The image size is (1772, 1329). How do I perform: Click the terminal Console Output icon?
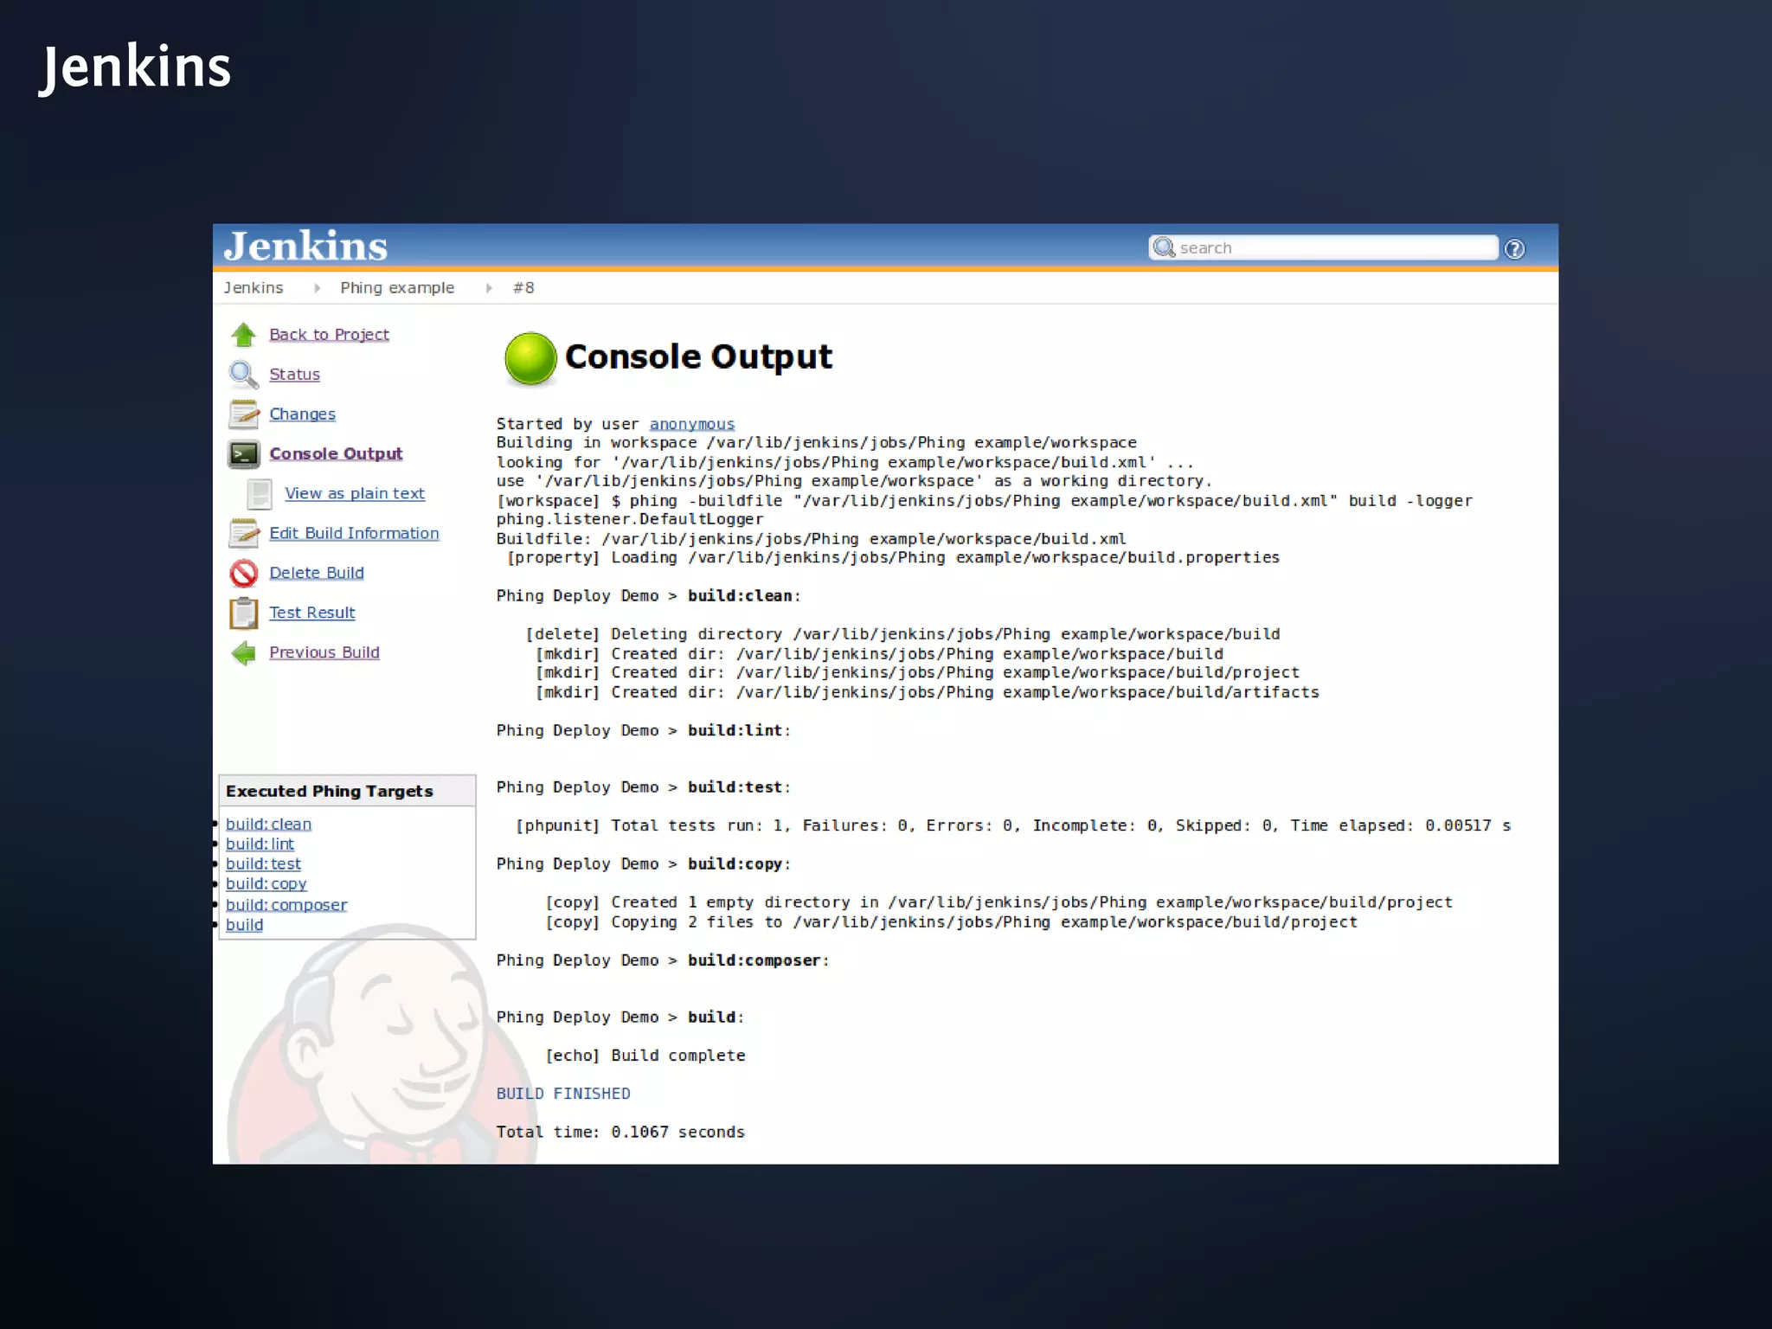pos(244,454)
